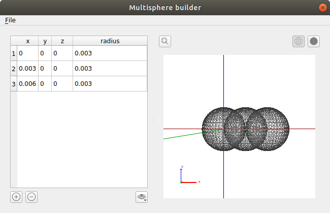Select y cell in row 1
This screenshot has height=213, width=330.
click(45, 53)
